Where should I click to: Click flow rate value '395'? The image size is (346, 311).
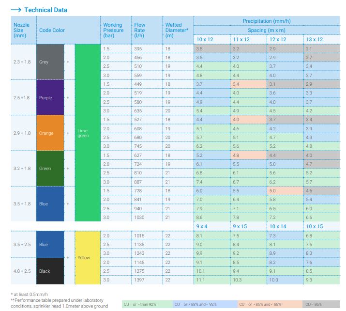pyautogui.click(x=138, y=49)
